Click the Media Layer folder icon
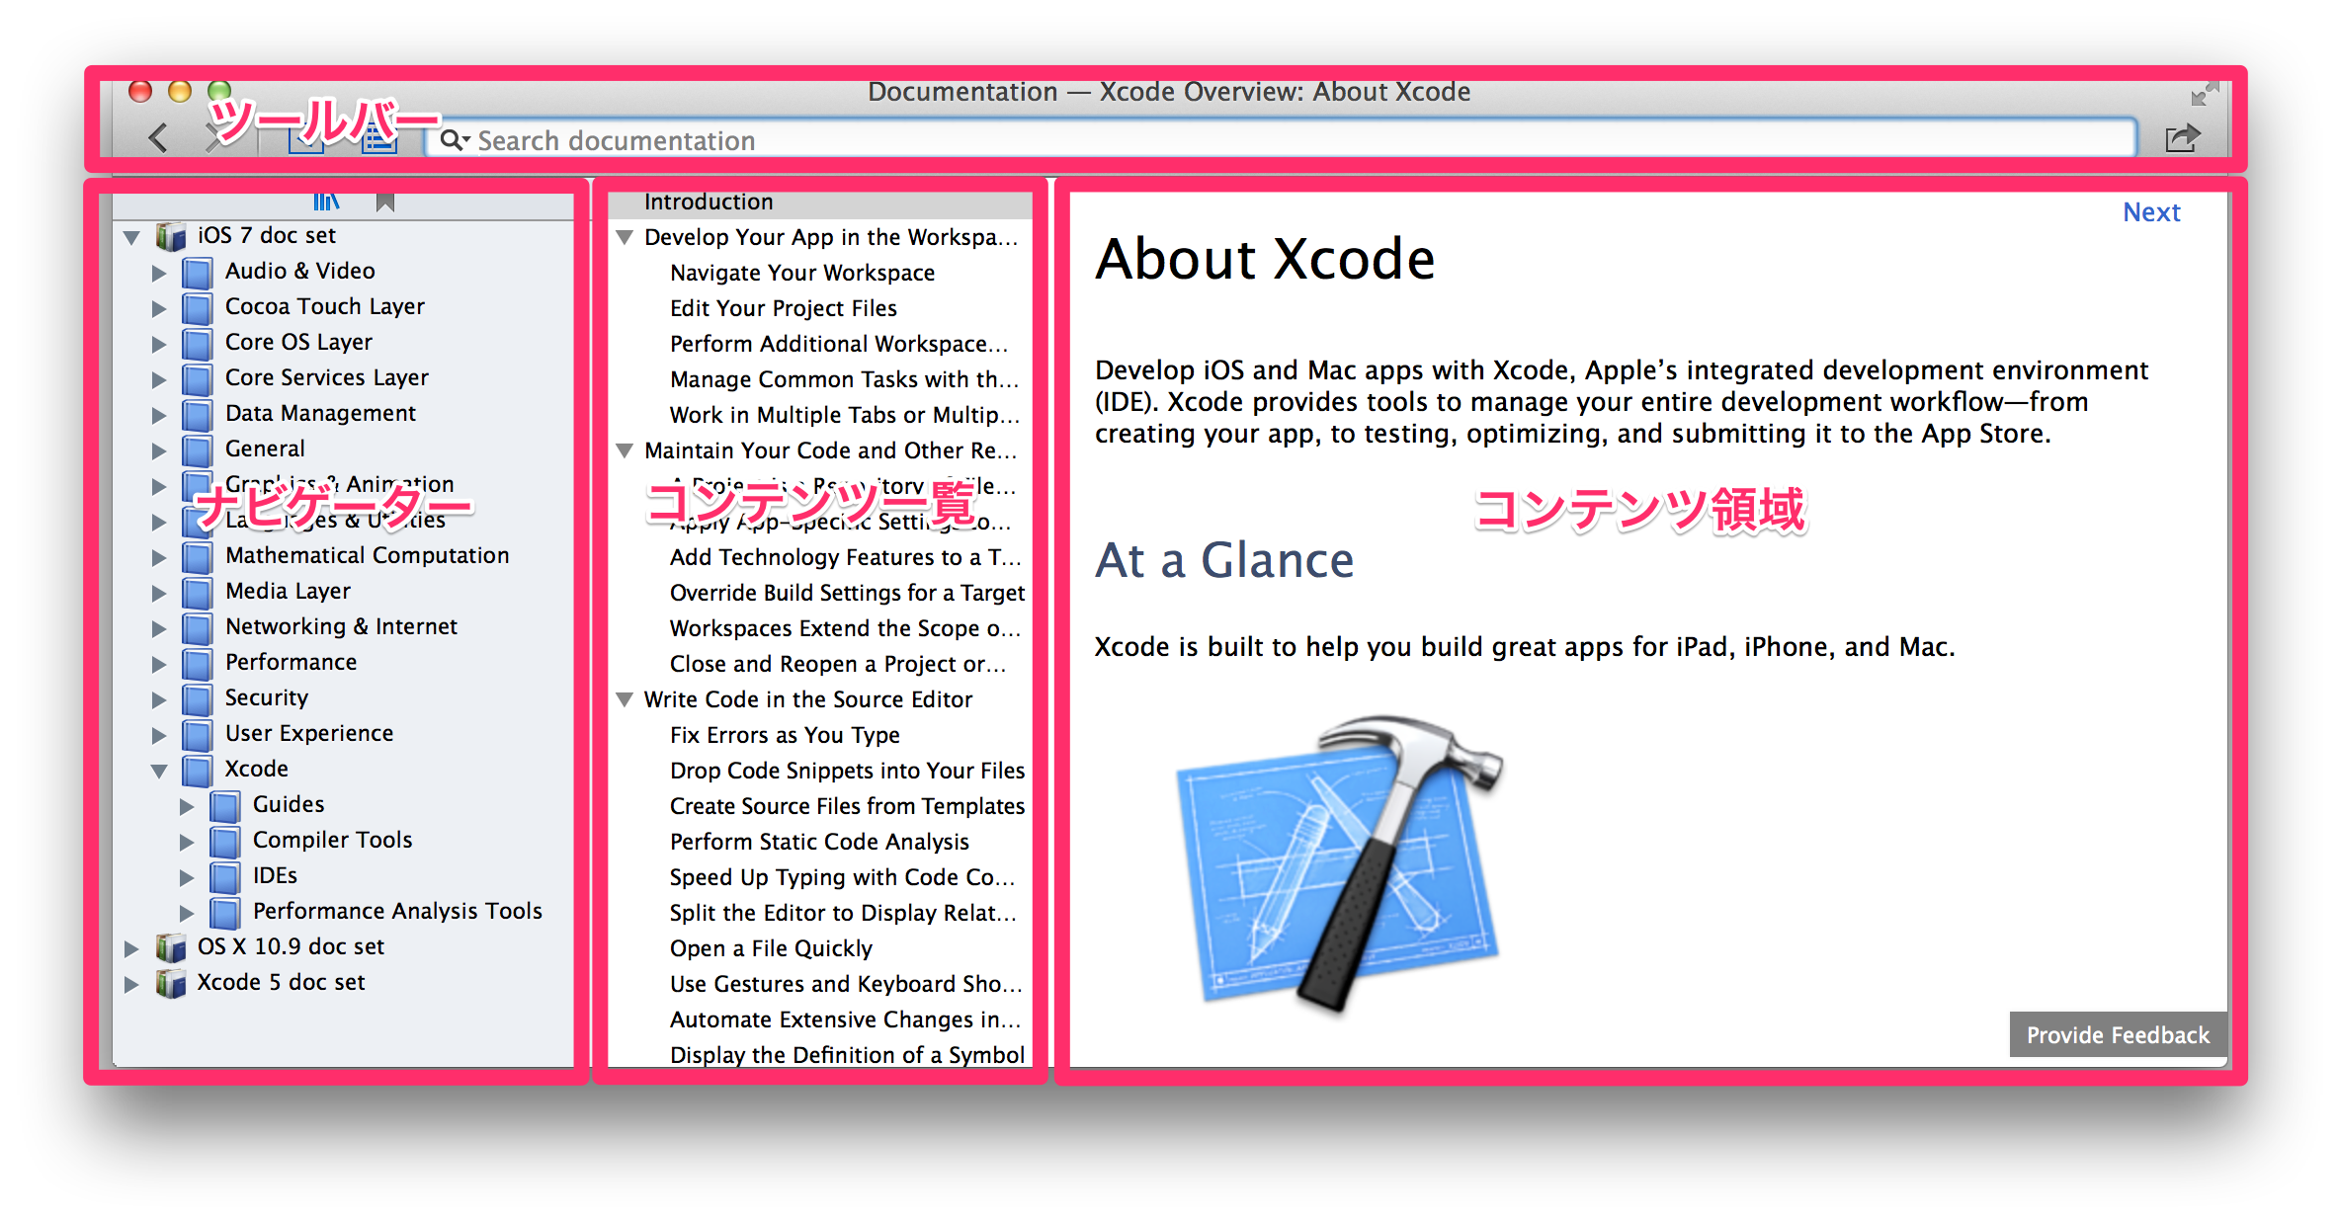This screenshot has width=2340, height=1223. pyautogui.click(x=198, y=592)
